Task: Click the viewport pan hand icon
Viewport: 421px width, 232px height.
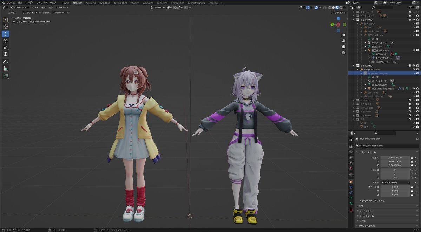Action: tap(343, 41)
